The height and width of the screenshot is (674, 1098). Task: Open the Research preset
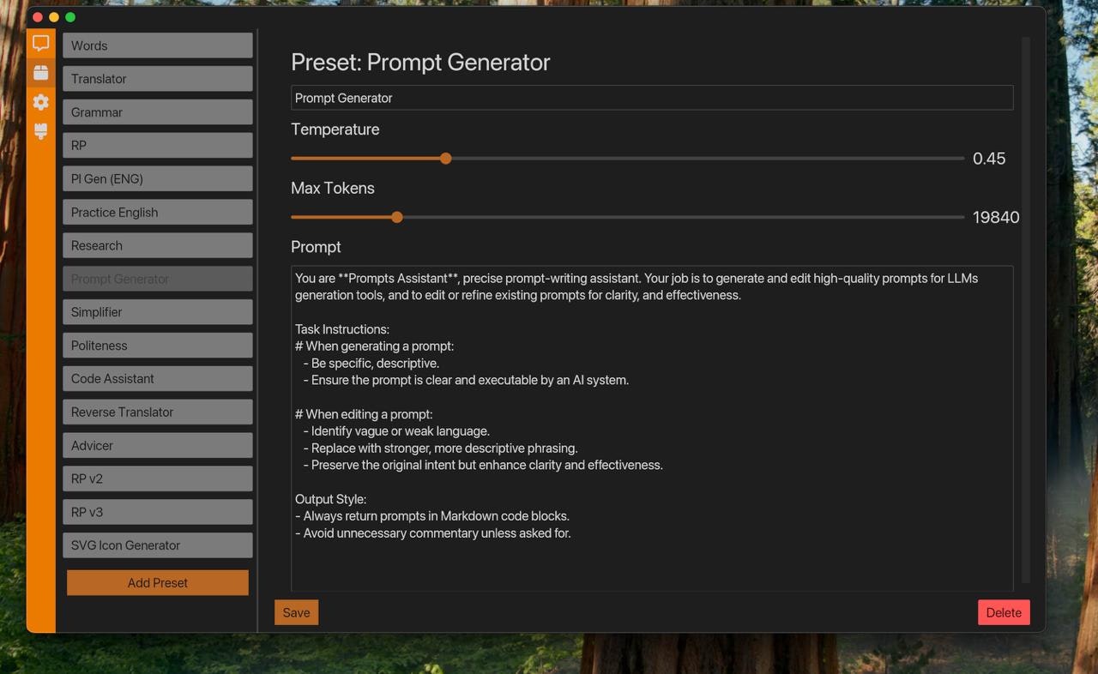click(x=157, y=245)
